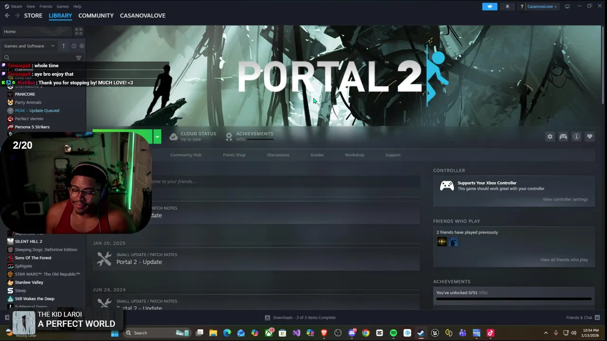Click the question mark help icon

point(522,7)
